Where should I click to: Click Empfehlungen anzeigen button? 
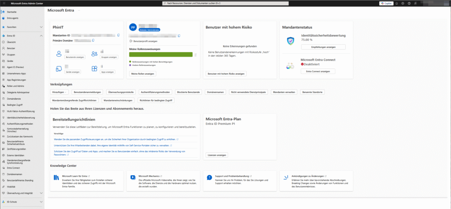(x=323, y=47)
